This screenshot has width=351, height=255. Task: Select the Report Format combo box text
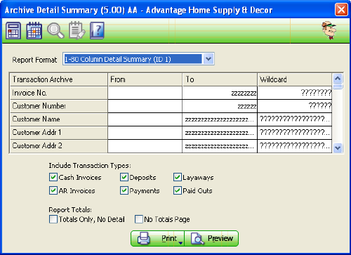tap(133, 59)
